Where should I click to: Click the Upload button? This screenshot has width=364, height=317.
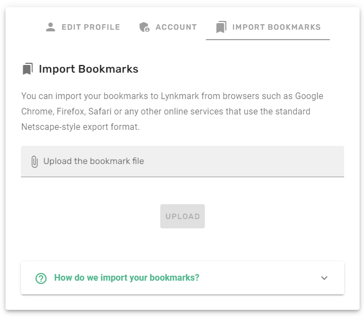click(182, 216)
